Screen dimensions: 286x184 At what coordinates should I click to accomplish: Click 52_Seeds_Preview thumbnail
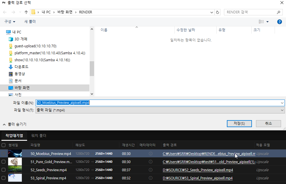[x=15, y=170]
